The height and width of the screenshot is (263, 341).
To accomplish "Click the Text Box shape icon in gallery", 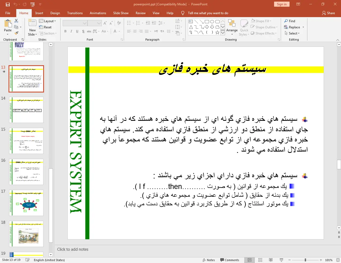I will [191, 22].
